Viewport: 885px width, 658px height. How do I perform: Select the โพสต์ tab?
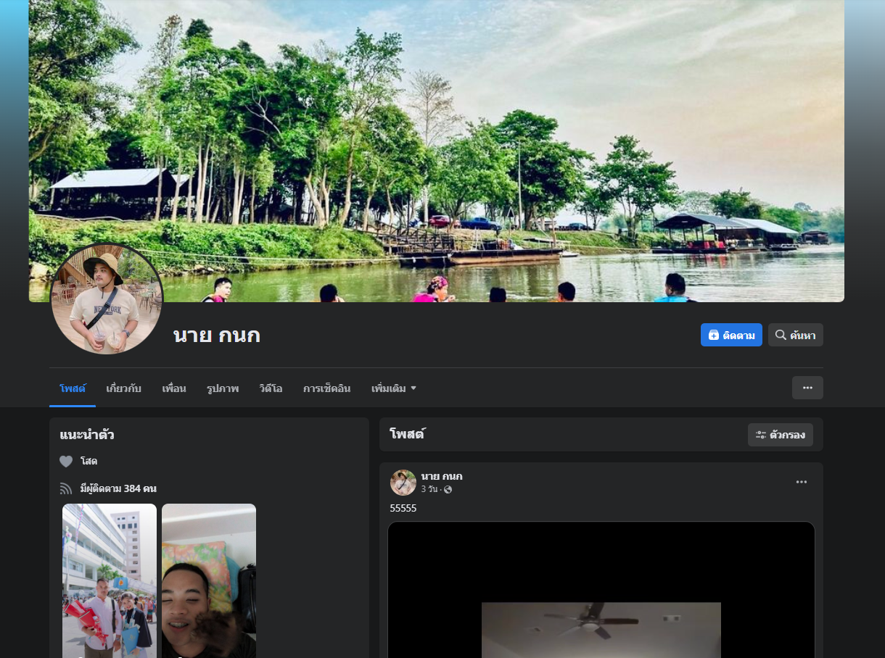(x=73, y=388)
